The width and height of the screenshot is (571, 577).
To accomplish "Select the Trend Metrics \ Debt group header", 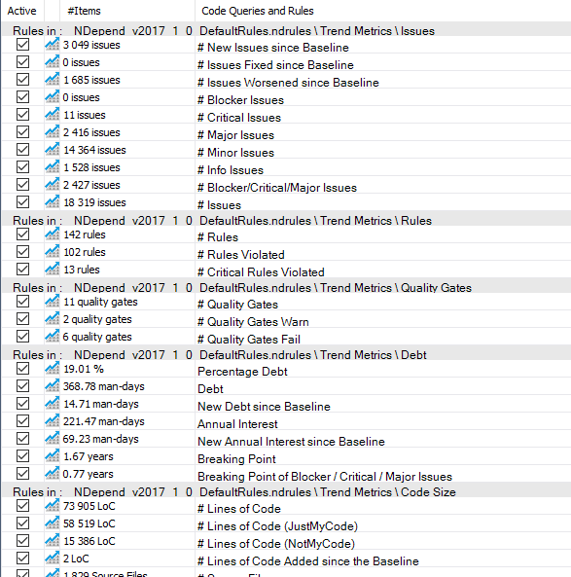I will 286,354.
